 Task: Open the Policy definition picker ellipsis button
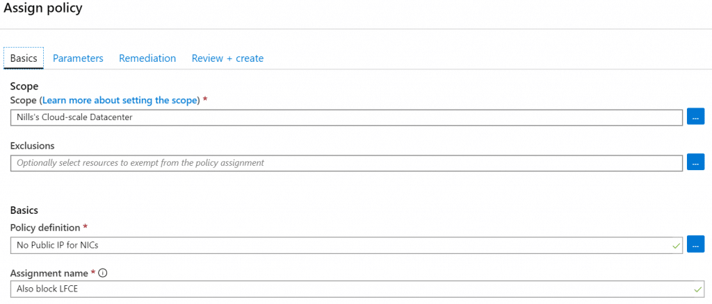tap(695, 244)
